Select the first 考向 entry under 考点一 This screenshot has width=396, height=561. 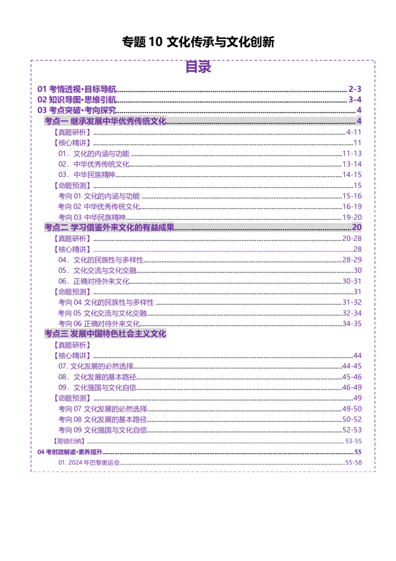99,196
